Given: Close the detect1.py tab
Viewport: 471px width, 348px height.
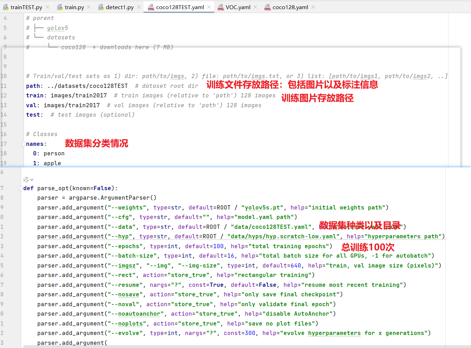Looking at the screenshot, I should pyautogui.click(x=139, y=7).
